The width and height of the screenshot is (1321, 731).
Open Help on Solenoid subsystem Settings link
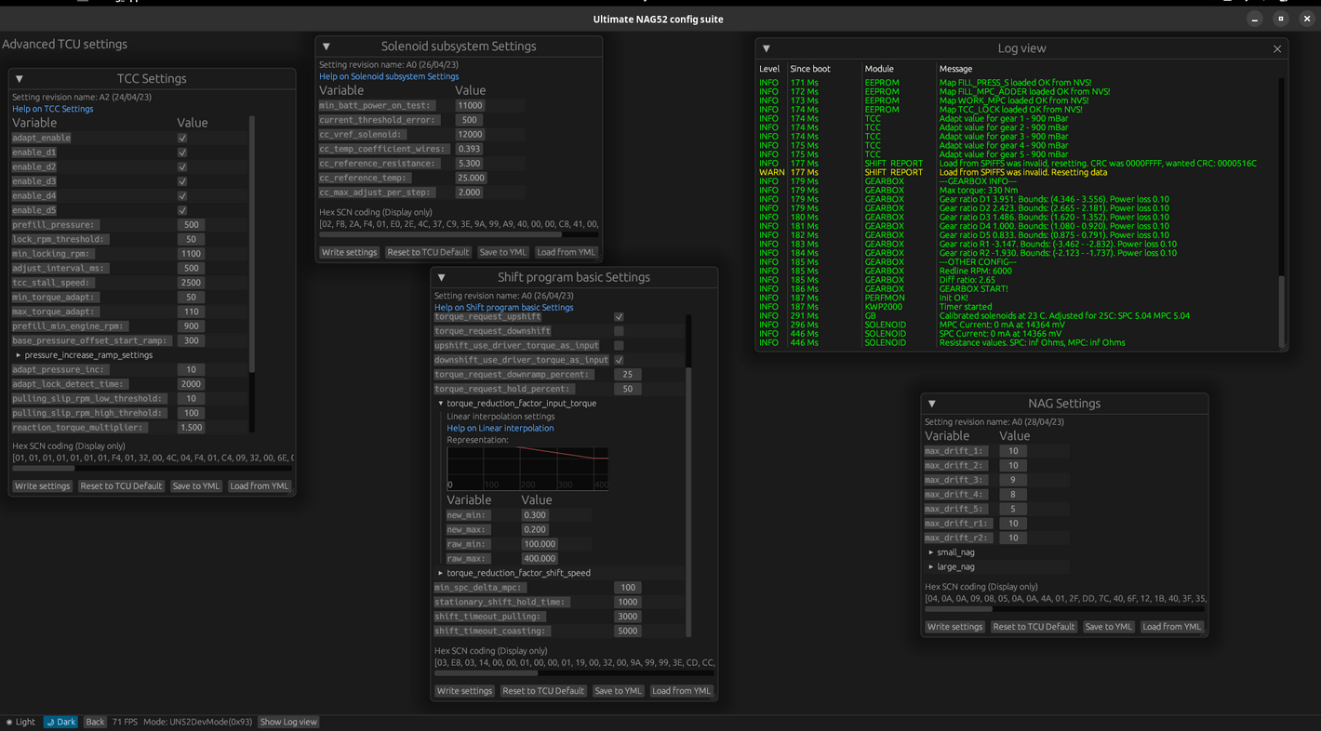tap(389, 76)
